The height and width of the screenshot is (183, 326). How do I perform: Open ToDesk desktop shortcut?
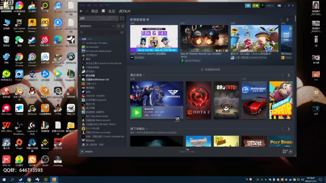pyautogui.click(x=19, y=110)
